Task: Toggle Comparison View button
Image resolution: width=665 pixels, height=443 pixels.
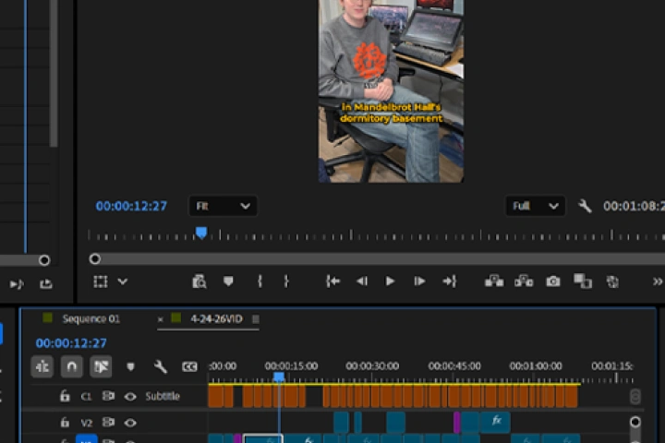Action: (x=583, y=281)
